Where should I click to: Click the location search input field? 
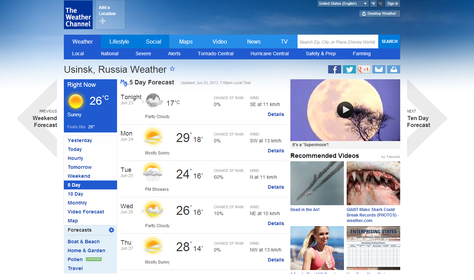tap(337, 42)
